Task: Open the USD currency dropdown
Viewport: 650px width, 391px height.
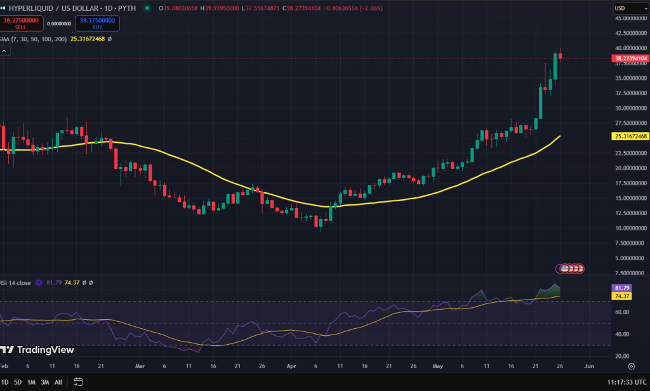Action: tap(630, 8)
